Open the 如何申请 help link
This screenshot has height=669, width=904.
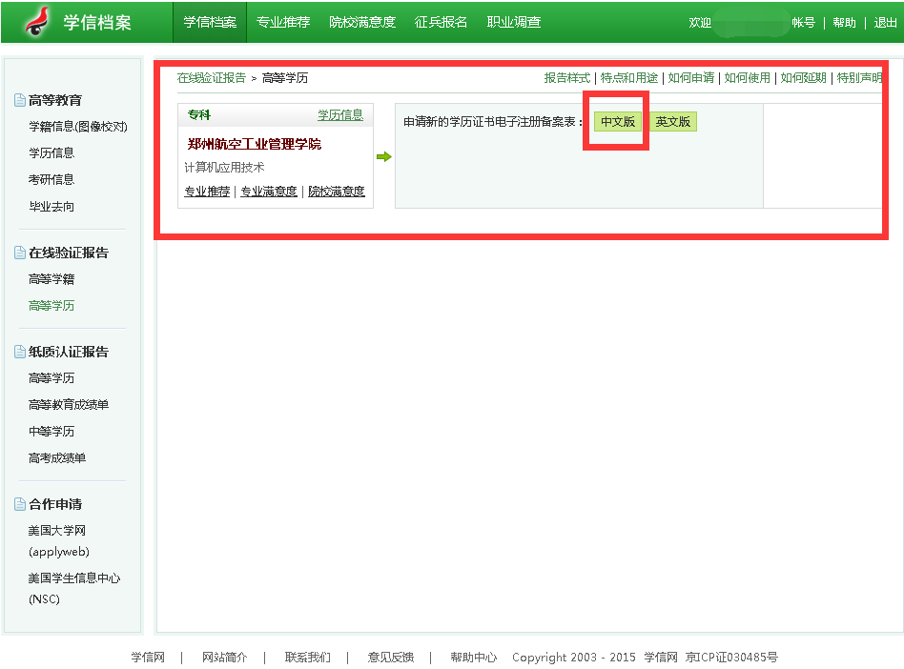coord(691,78)
